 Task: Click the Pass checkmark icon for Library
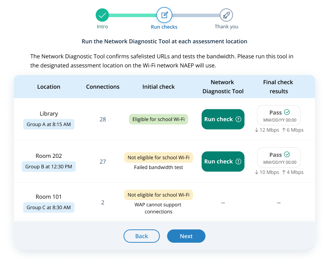pos(287,112)
